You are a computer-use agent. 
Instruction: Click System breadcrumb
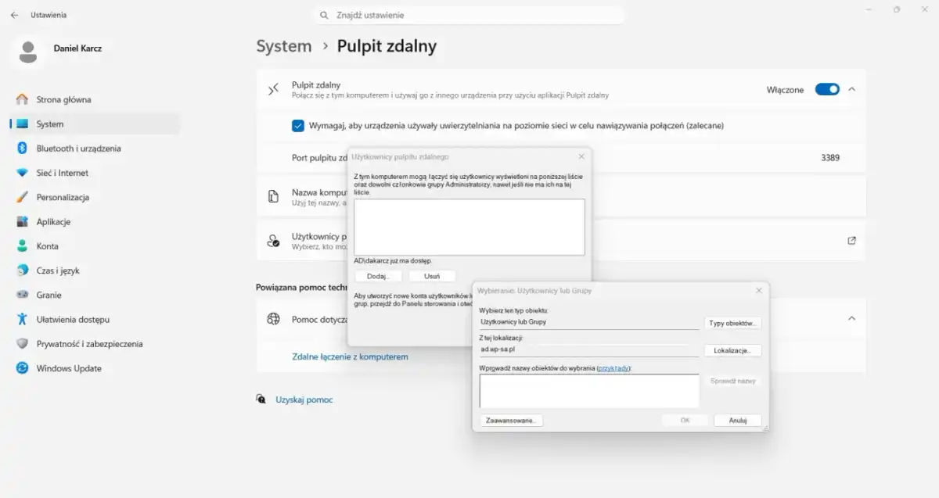coord(284,46)
